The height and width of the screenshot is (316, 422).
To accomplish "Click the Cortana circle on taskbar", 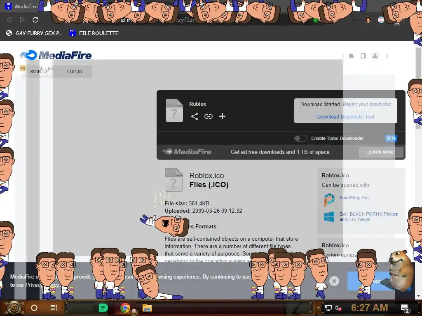I will tap(34, 308).
